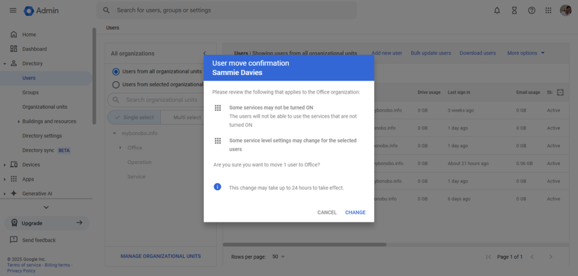Screen dimensions: 578x276
Task: Open the account profile avatar
Action: pos(566,10)
